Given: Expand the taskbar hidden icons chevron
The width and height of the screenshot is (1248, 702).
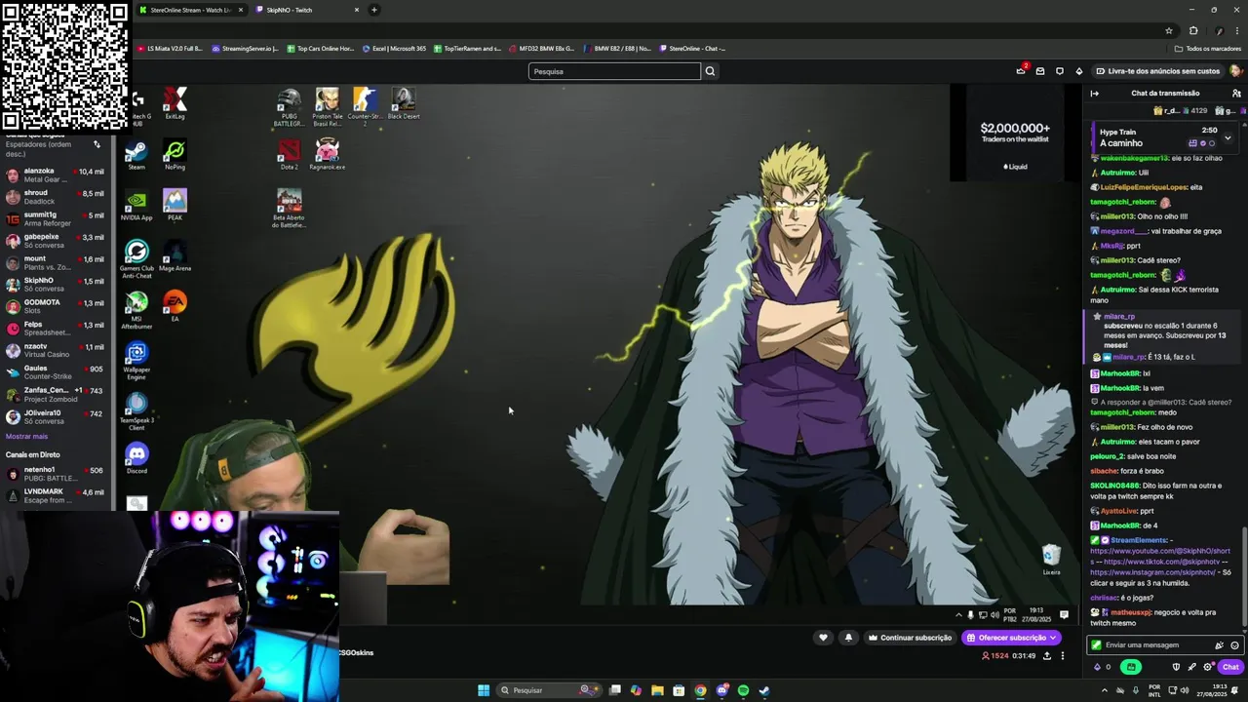Looking at the screenshot, I should point(1107,690).
